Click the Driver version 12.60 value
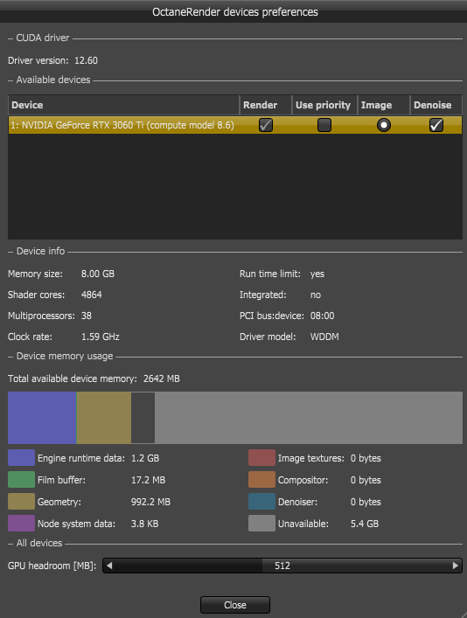 tap(86, 60)
